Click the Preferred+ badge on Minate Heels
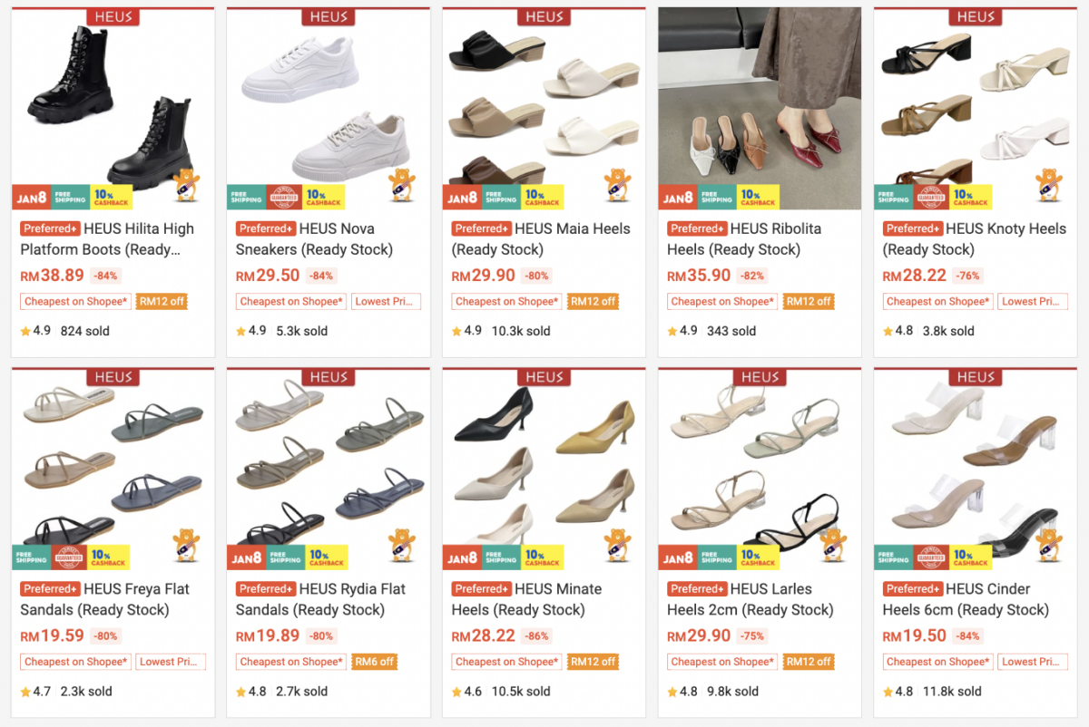1089x727 pixels. click(x=481, y=589)
